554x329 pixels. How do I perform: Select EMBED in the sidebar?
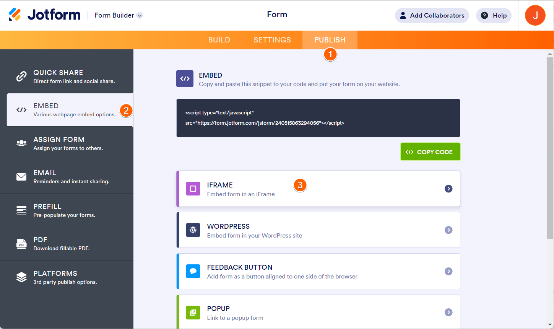[x=70, y=110]
